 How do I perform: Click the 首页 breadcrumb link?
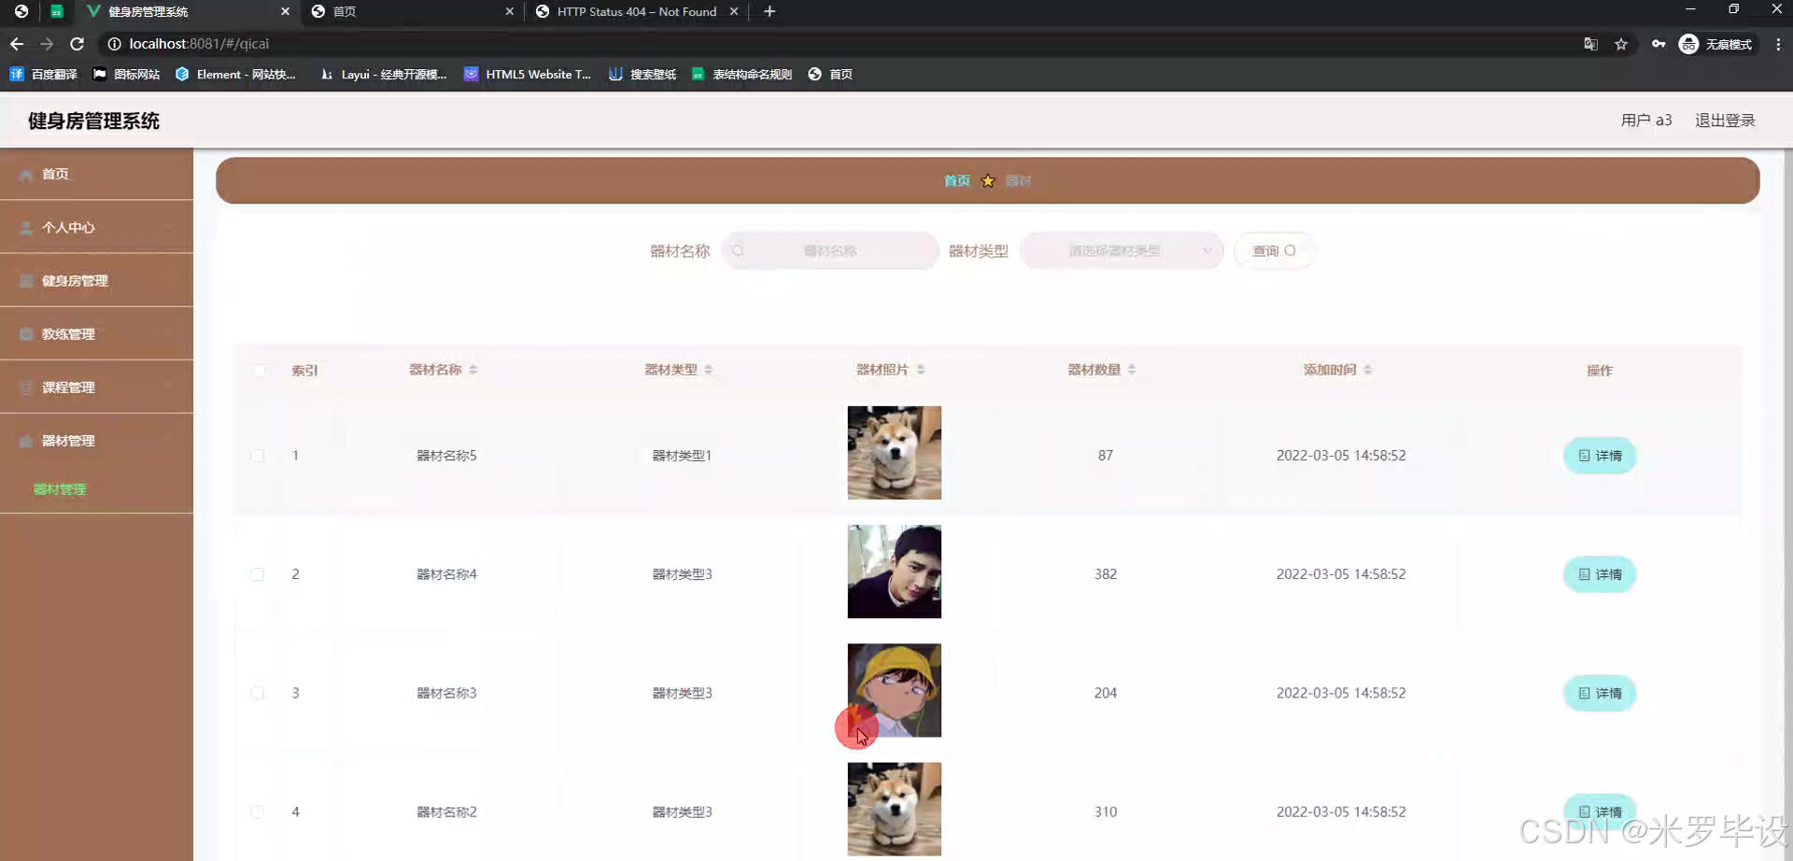pyautogui.click(x=956, y=180)
